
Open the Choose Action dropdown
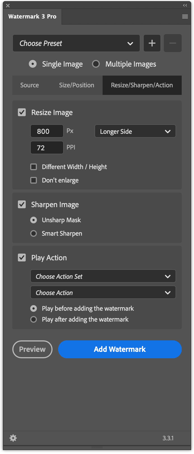click(x=103, y=292)
